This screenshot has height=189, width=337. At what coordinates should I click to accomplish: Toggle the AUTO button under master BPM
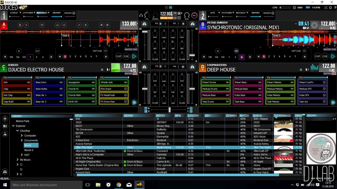(170, 18)
